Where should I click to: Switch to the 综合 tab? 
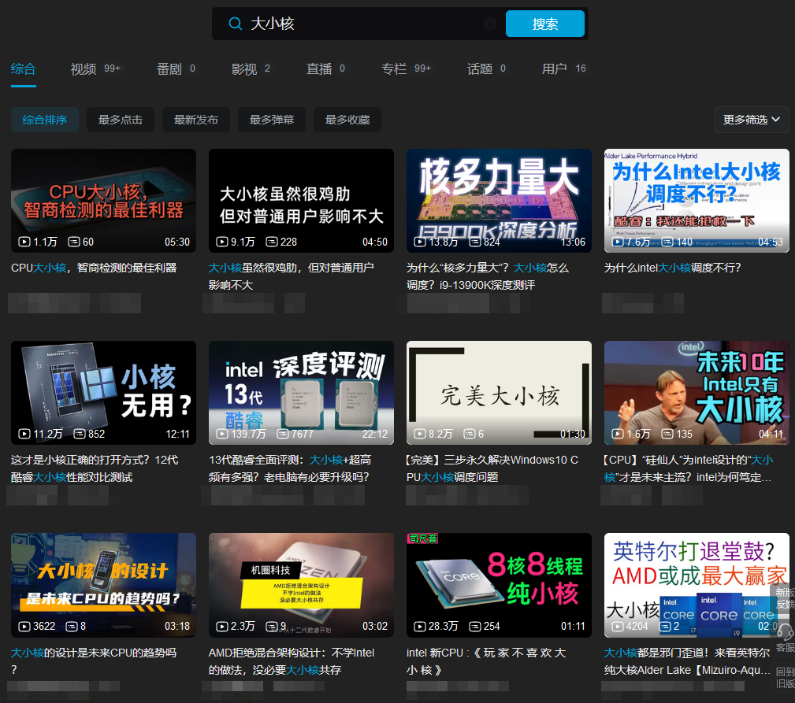[x=24, y=68]
